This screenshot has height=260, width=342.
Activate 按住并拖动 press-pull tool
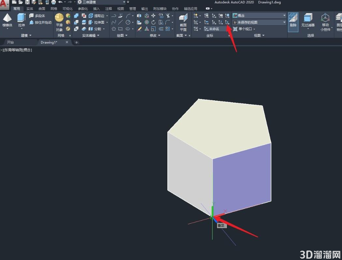pyautogui.click(x=41, y=22)
